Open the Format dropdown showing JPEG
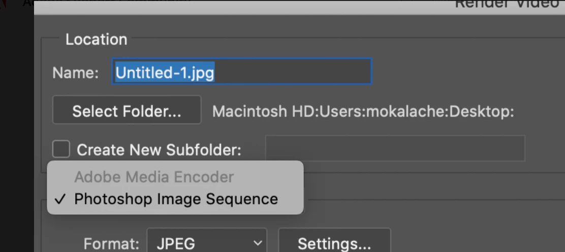565x252 pixels. tap(207, 241)
